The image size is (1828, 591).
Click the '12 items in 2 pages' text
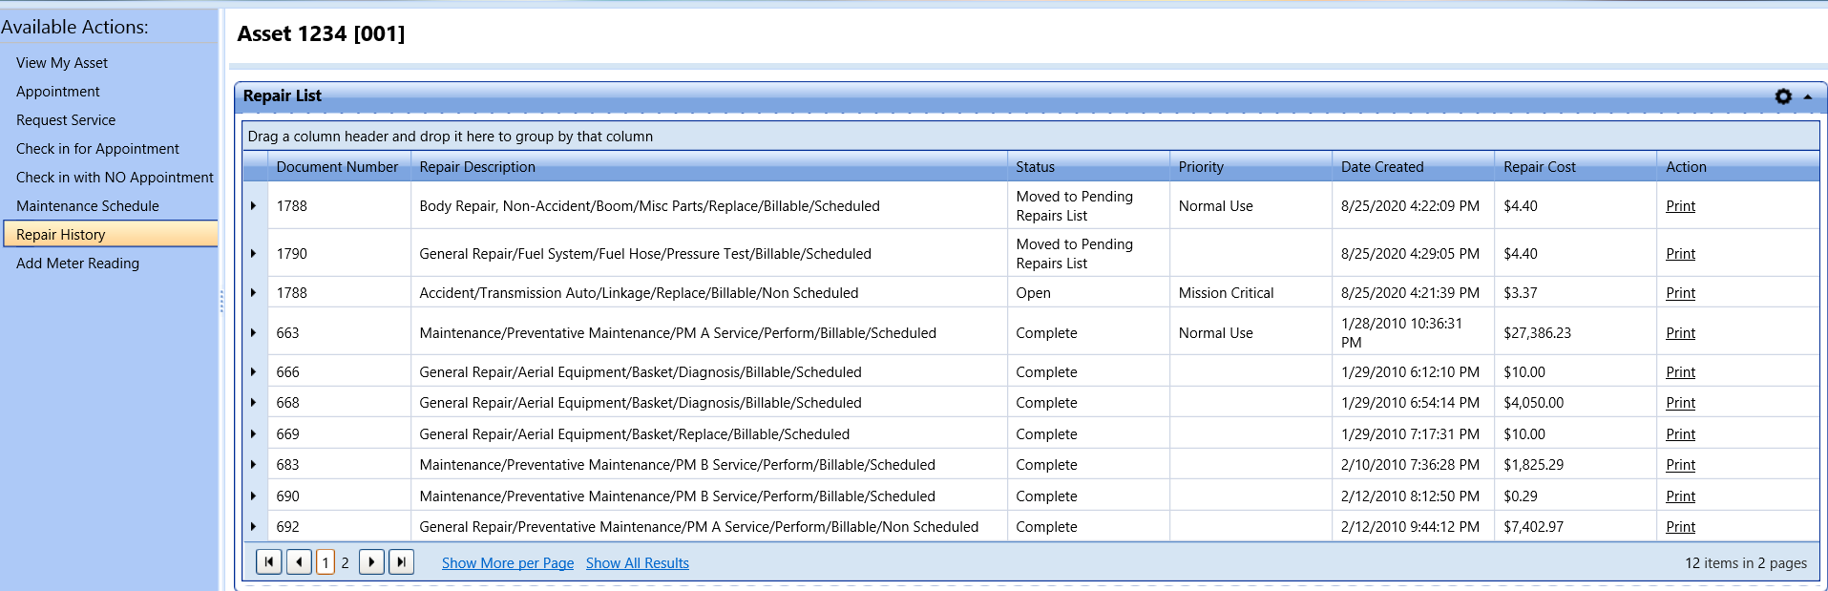[x=1746, y=563]
